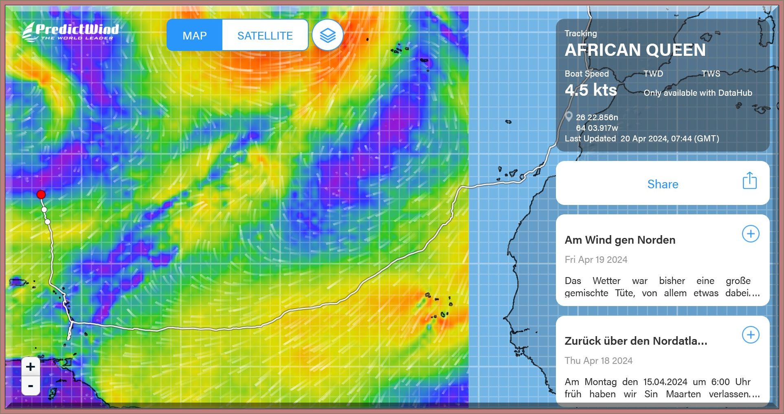
Task: Click the white waypoint nearest the red marker
Action: coord(44,209)
